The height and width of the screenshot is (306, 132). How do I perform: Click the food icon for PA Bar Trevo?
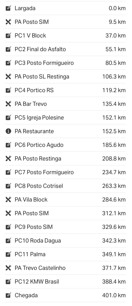pyautogui.click(x=8, y=104)
